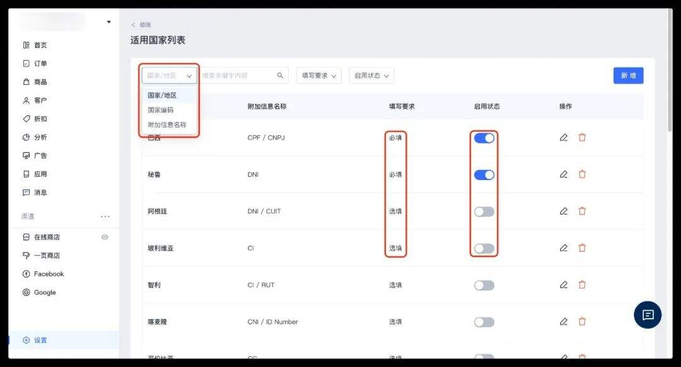
Task: Edit the 巴西 country row
Action: (x=563, y=137)
